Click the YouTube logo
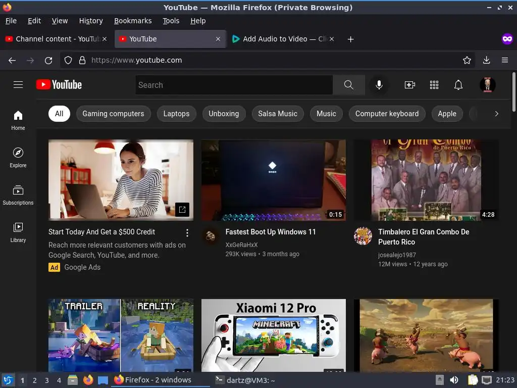Screen dimensions: 517x388 (x=59, y=85)
